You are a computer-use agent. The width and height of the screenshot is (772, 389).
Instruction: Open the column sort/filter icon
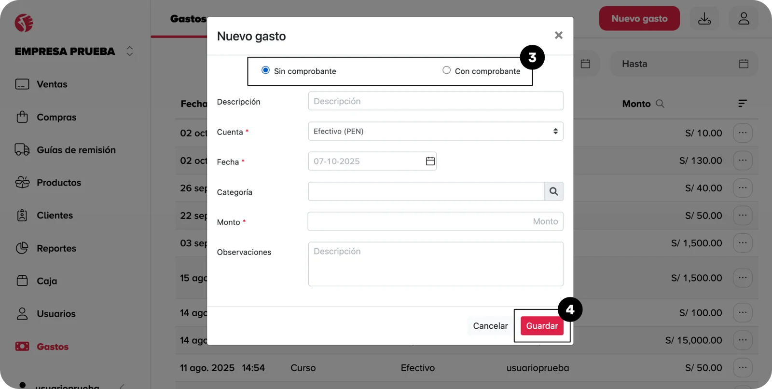point(742,104)
